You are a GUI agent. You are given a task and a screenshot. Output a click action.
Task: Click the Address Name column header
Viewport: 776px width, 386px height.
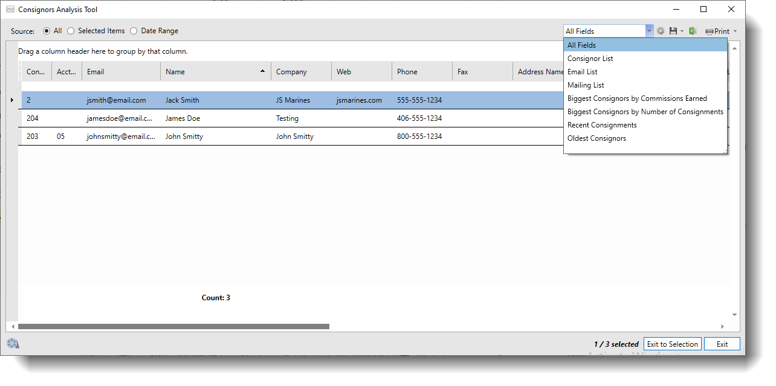(x=538, y=71)
